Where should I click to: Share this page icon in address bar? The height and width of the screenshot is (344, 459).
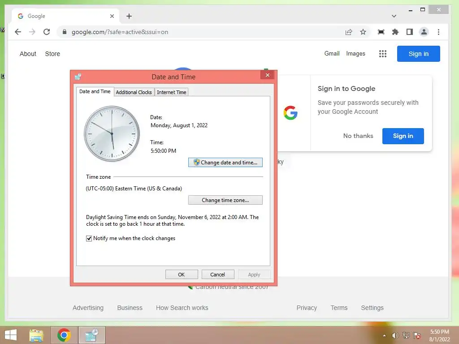349,32
